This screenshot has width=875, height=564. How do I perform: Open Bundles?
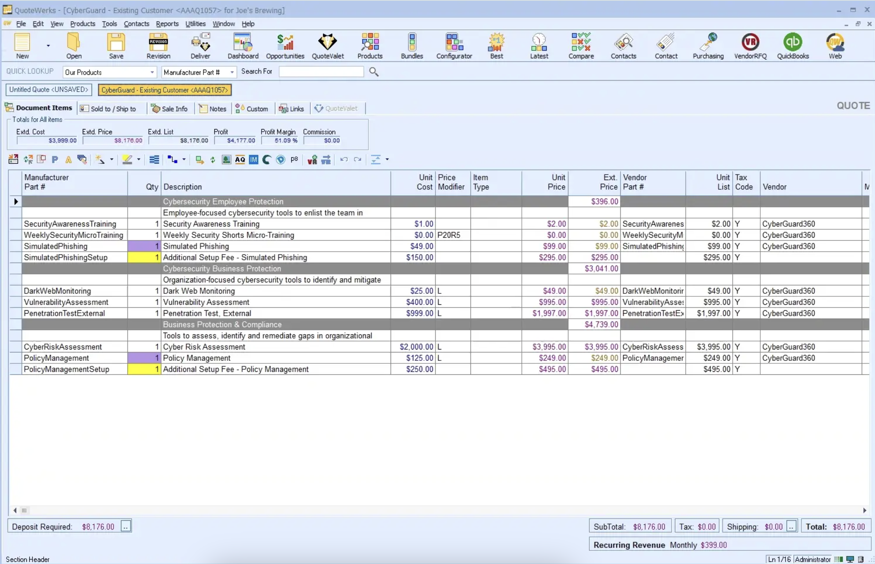tap(412, 46)
